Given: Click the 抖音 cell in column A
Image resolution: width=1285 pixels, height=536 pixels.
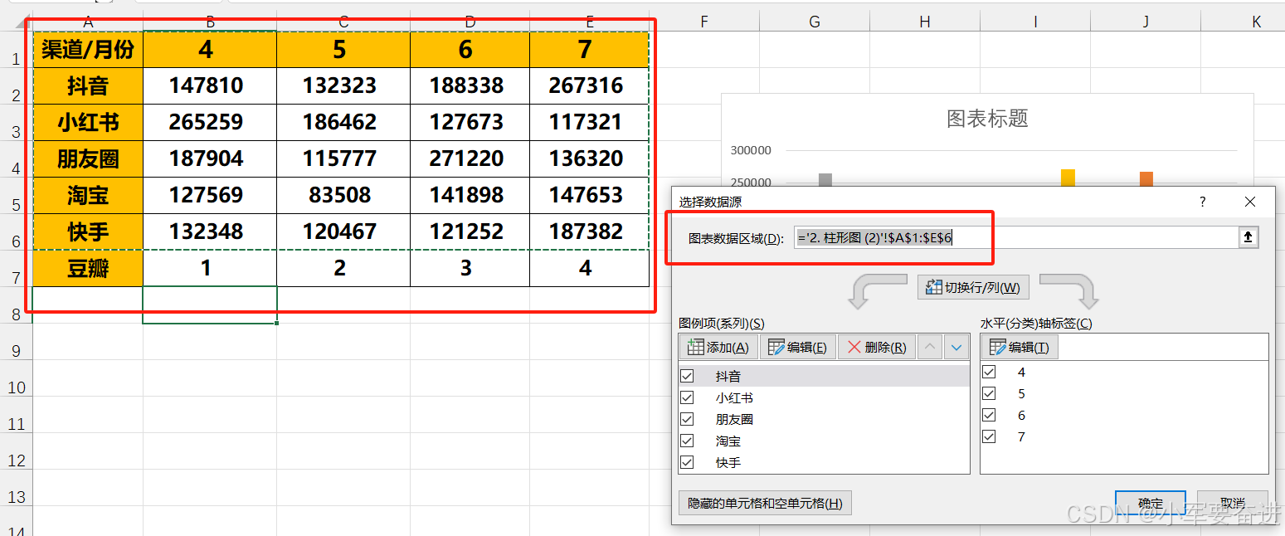Looking at the screenshot, I should tap(88, 86).
